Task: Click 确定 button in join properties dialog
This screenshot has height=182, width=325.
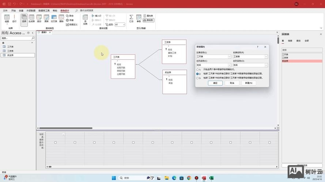Action: point(215,83)
